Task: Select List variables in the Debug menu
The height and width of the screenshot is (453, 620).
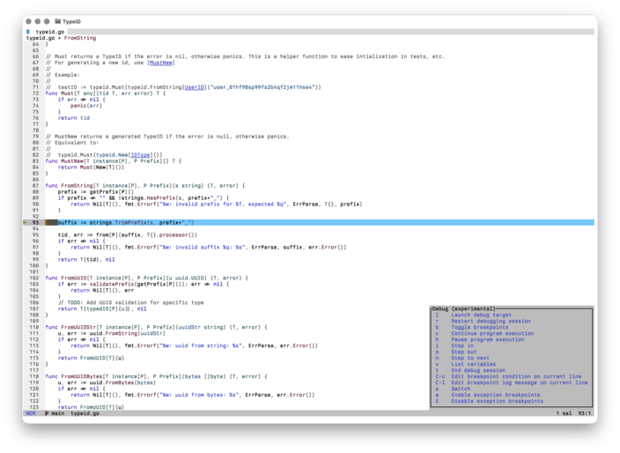Action: pos(473,364)
